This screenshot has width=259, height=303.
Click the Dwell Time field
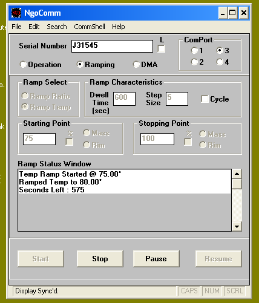(x=124, y=99)
